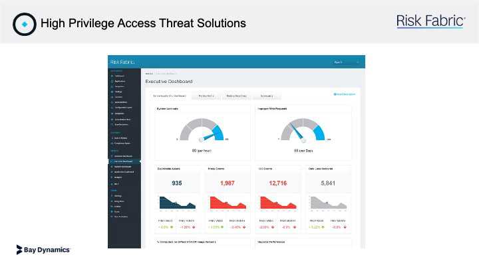Viewport: 479px width, 269px height.
Task: Click the Executive Dashboard page heading
Action: pyautogui.click(x=169, y=82)
